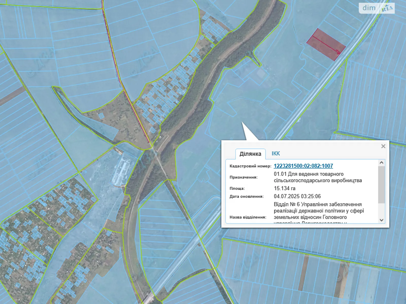Click the dim logo watermark
The height and width of the screenshot is (304, 406).
click(x=369, y=8)
